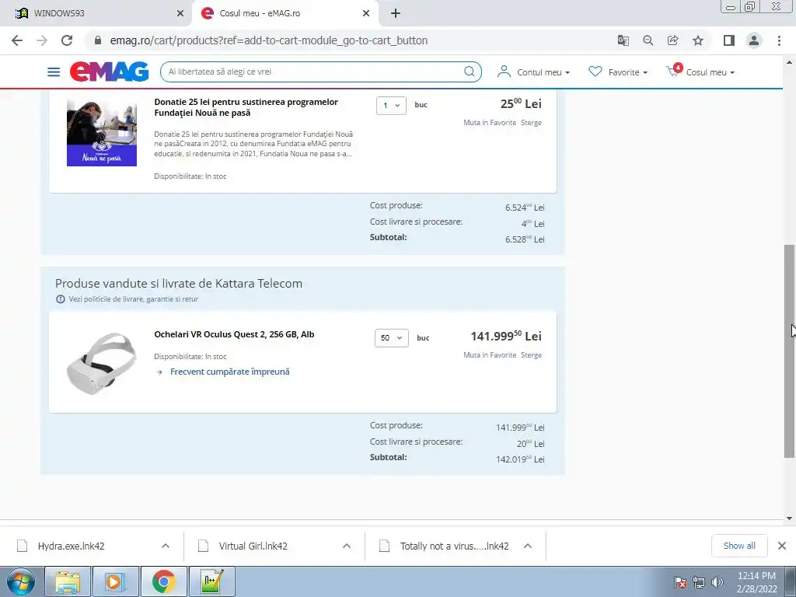The height and width of the screenshot is (597, 796).
Task: Click the Oculus Quest 2 product thumbnail
Action: [102, 362]
